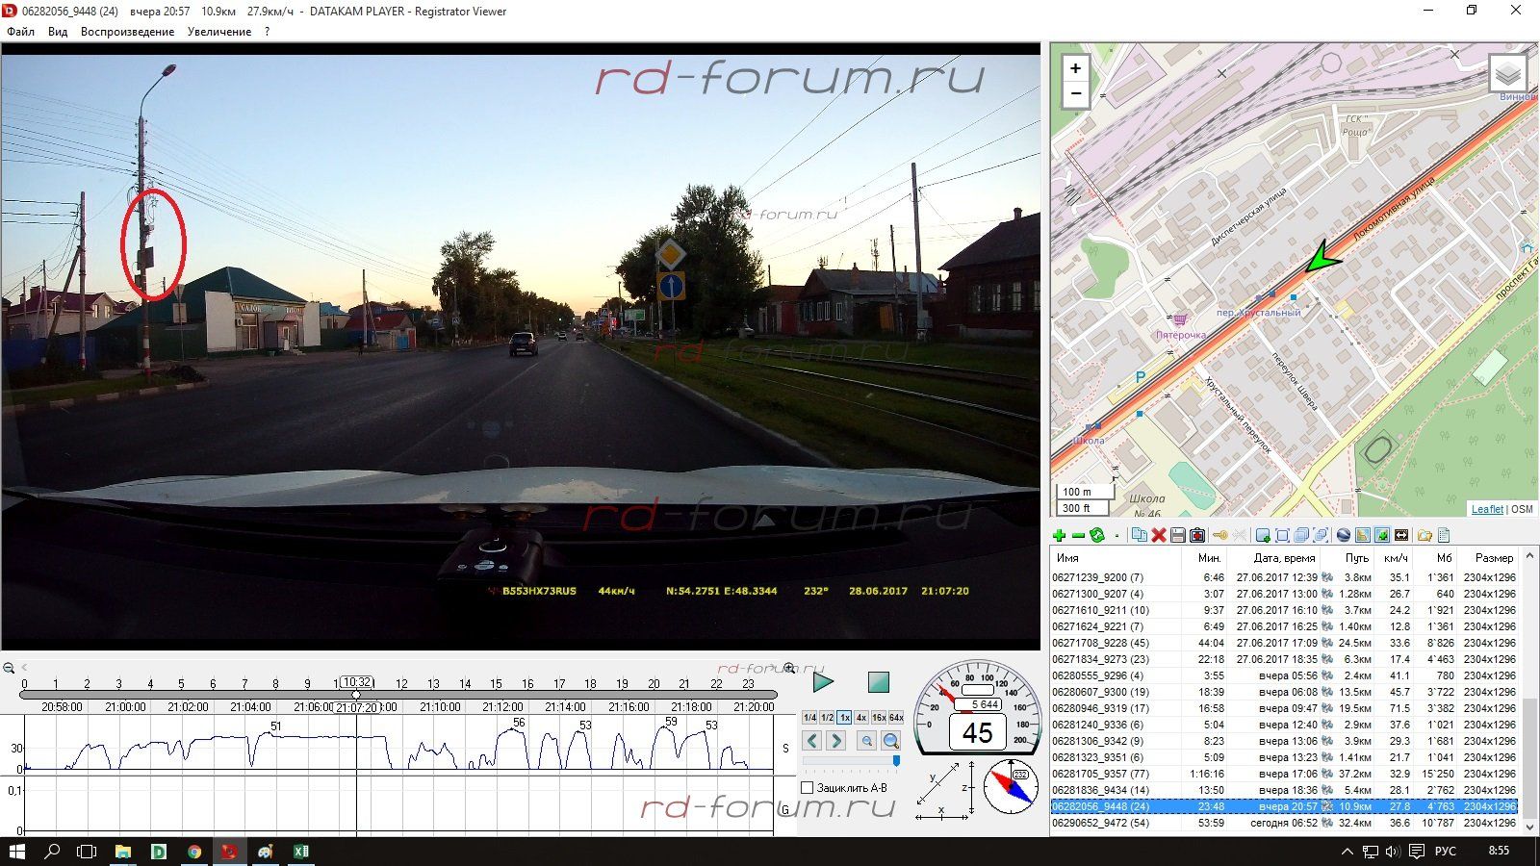The height and width of the screenshot is (866, 1540).
Task: Click the large magnifier zoom icon
Action: click(890, 741)
